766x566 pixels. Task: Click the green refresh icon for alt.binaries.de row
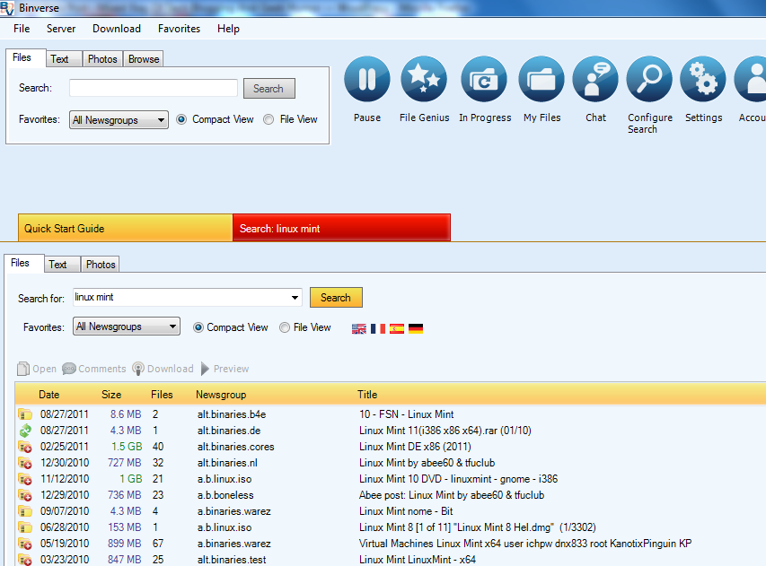point(25,431)
